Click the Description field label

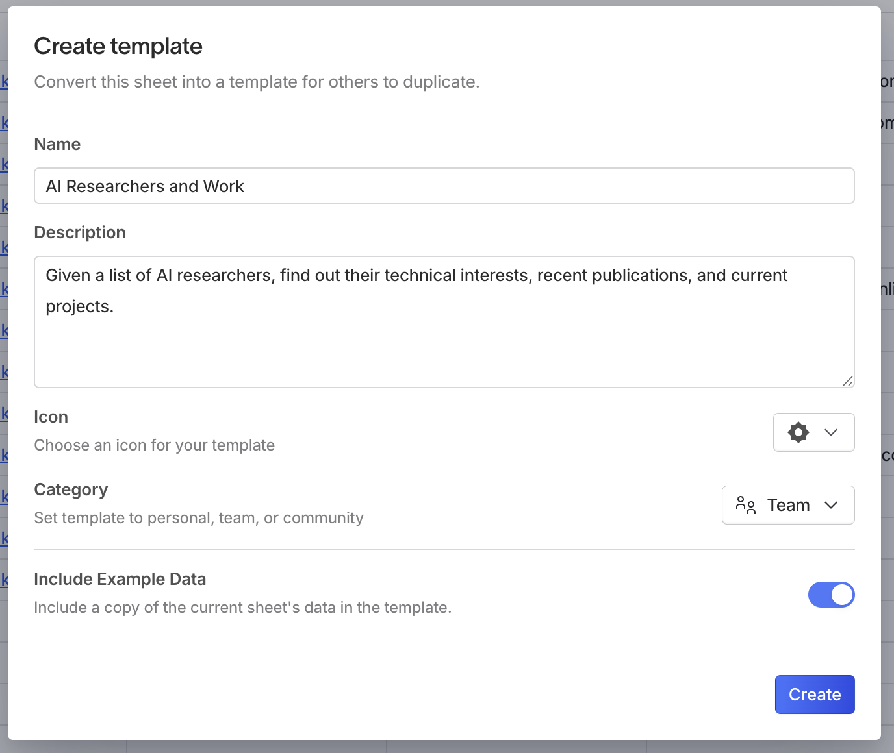point(80,232)
